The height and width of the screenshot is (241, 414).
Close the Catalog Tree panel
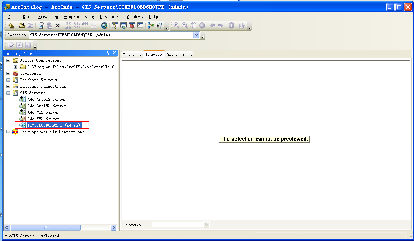(x=114, y=53)
